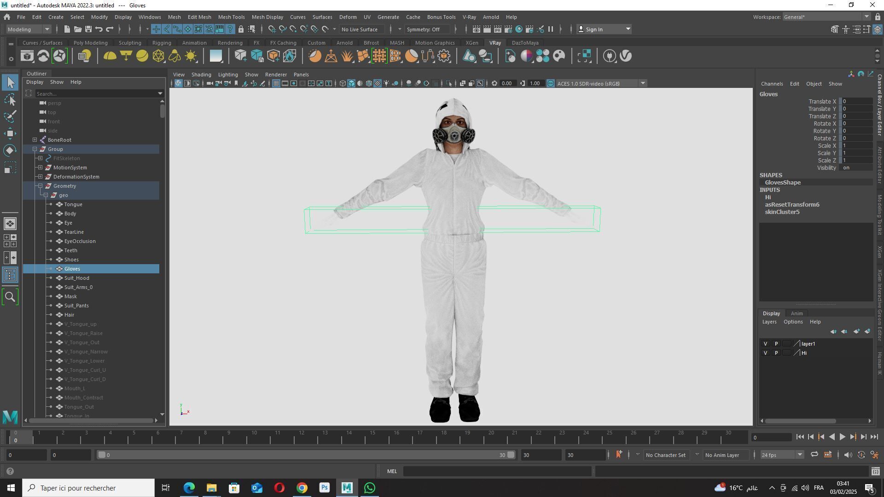Toggle visibility V of layer1
This screenshot has width=884, height=497.
coord(766,344)
